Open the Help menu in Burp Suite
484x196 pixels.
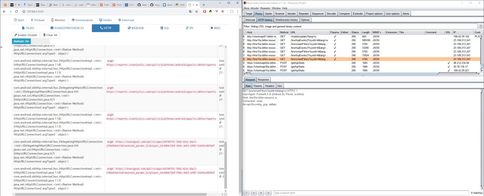pyautogui.click(x=285, y=8)
